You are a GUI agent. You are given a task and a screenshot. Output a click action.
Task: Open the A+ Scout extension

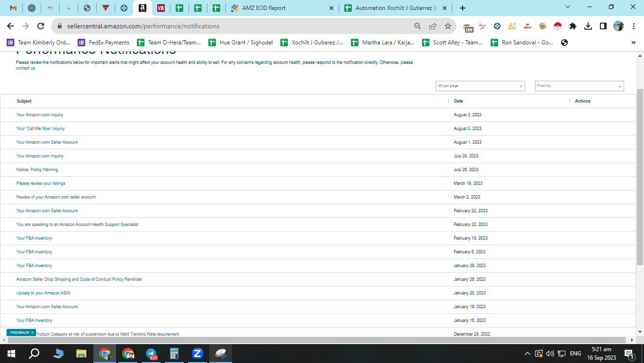pyautogui.click(x=512, y=26)
